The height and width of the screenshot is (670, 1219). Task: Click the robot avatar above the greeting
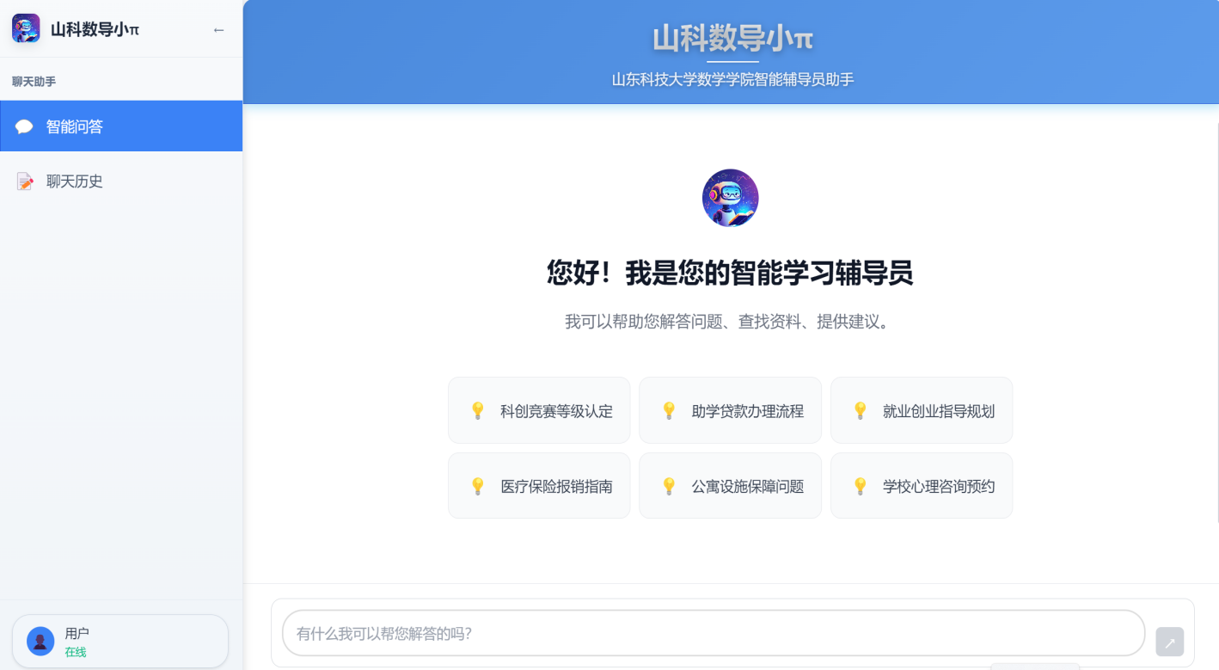pyautogui.click(x=730, y=198)
